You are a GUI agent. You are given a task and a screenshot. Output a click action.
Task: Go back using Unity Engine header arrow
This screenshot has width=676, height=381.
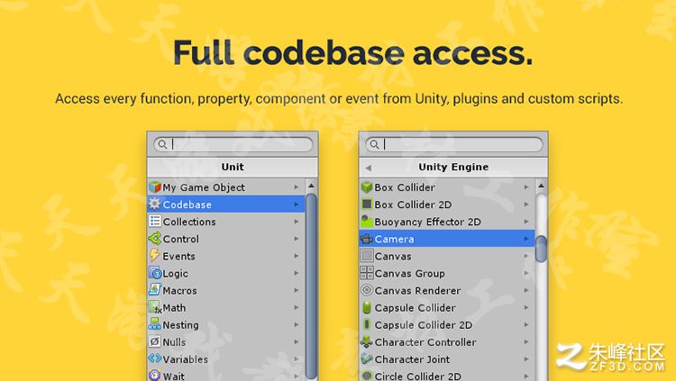point(368,168)
